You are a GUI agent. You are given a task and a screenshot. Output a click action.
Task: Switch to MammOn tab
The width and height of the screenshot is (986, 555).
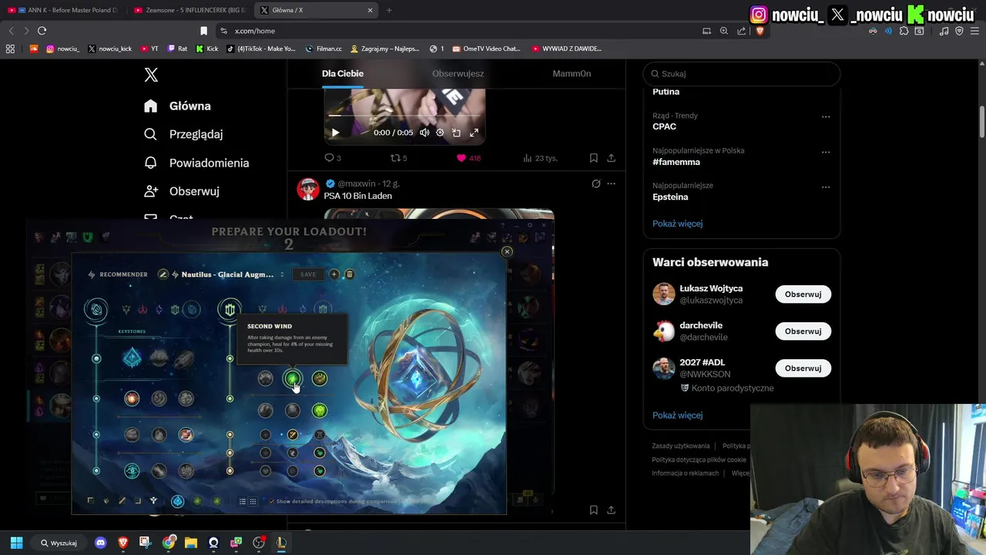pyautogui.click(x=572, y=73)
